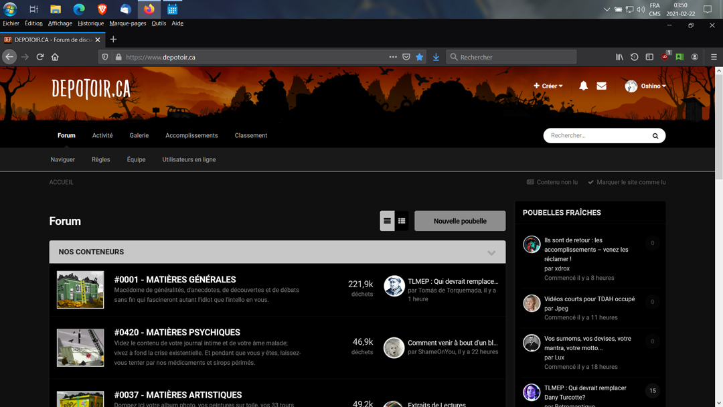The height and width of the screenshot is (407, 723).
Task: Expand the Oshino user menu
Action: point(645,86)
